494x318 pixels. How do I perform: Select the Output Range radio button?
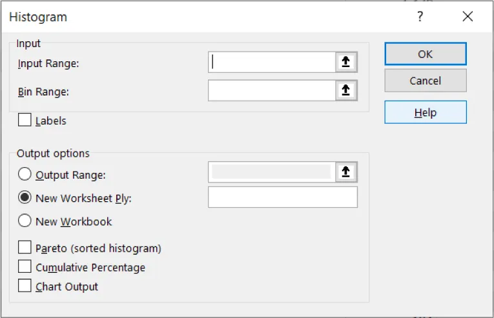pyautogui.click(x=25, y=174)
